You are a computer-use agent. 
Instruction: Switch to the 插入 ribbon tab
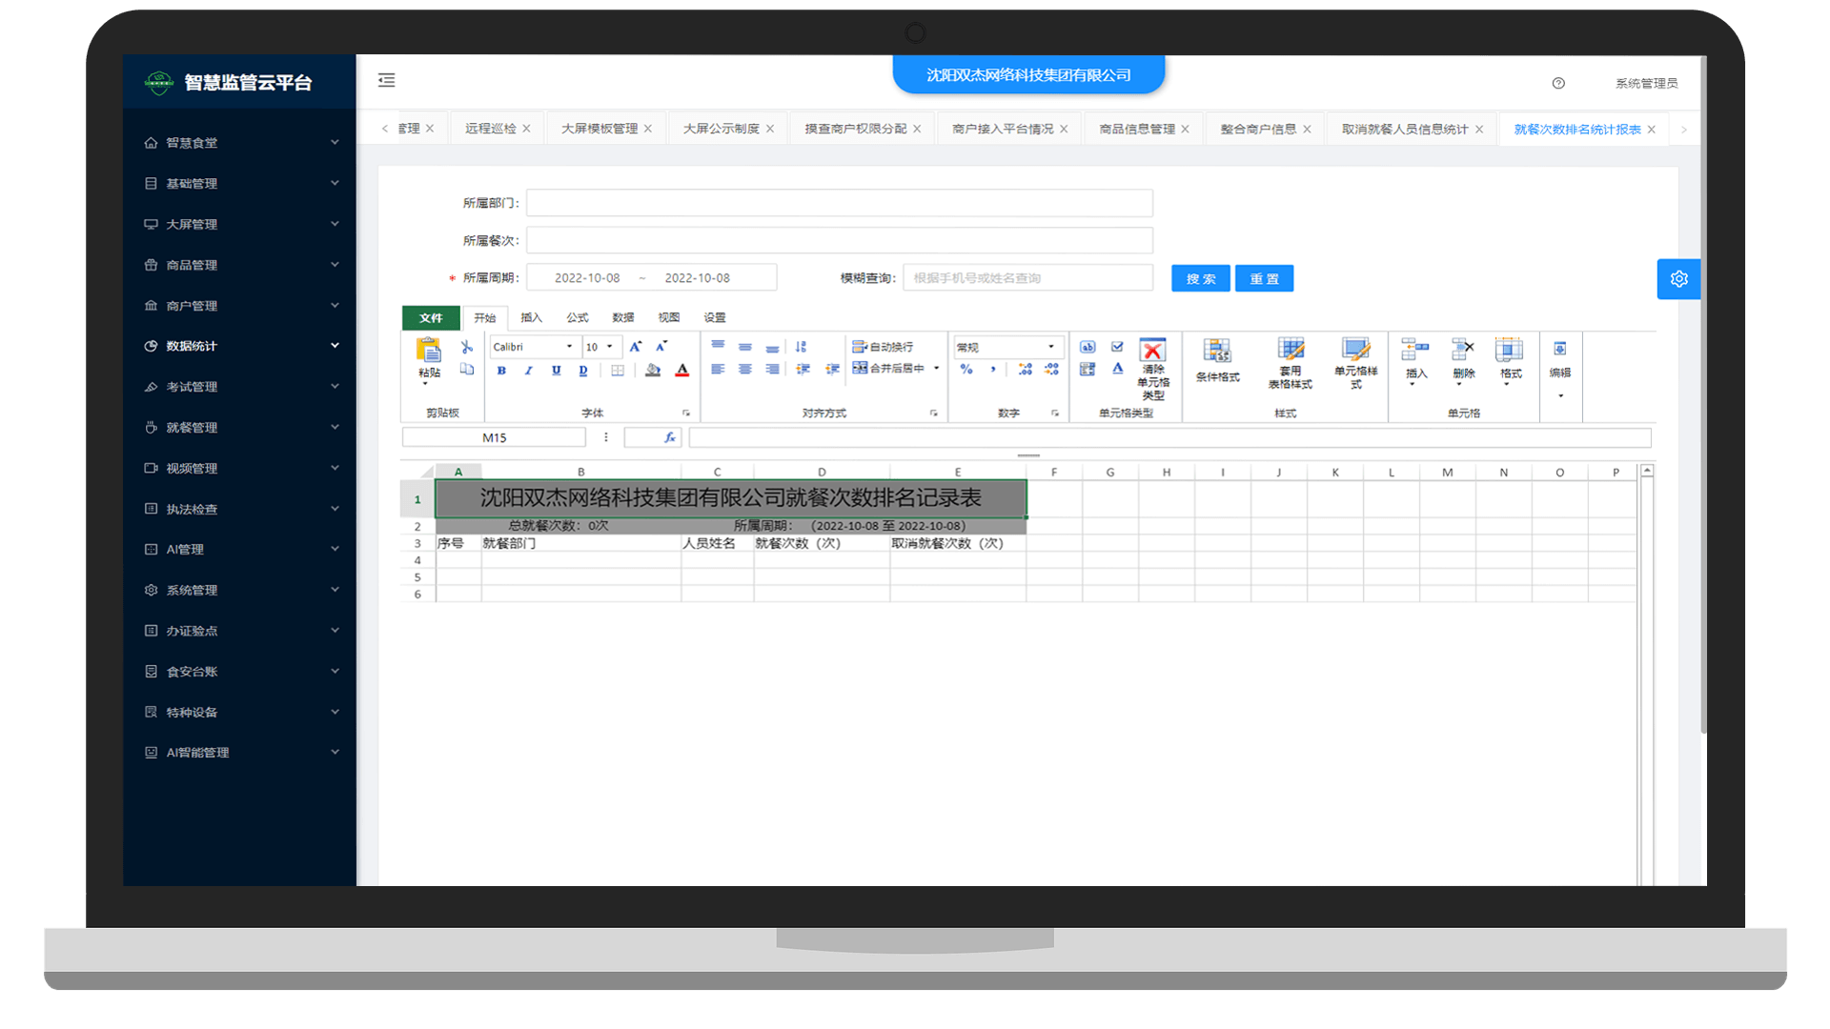(531, 317)
